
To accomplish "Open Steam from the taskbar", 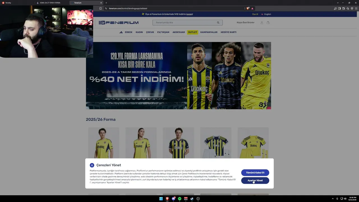I will tap(192, 199).
